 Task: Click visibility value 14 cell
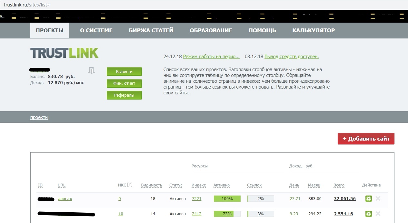[153, 214]
